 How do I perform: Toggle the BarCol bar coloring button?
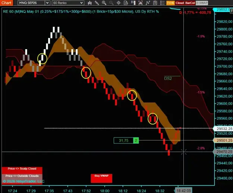(190, 3)
